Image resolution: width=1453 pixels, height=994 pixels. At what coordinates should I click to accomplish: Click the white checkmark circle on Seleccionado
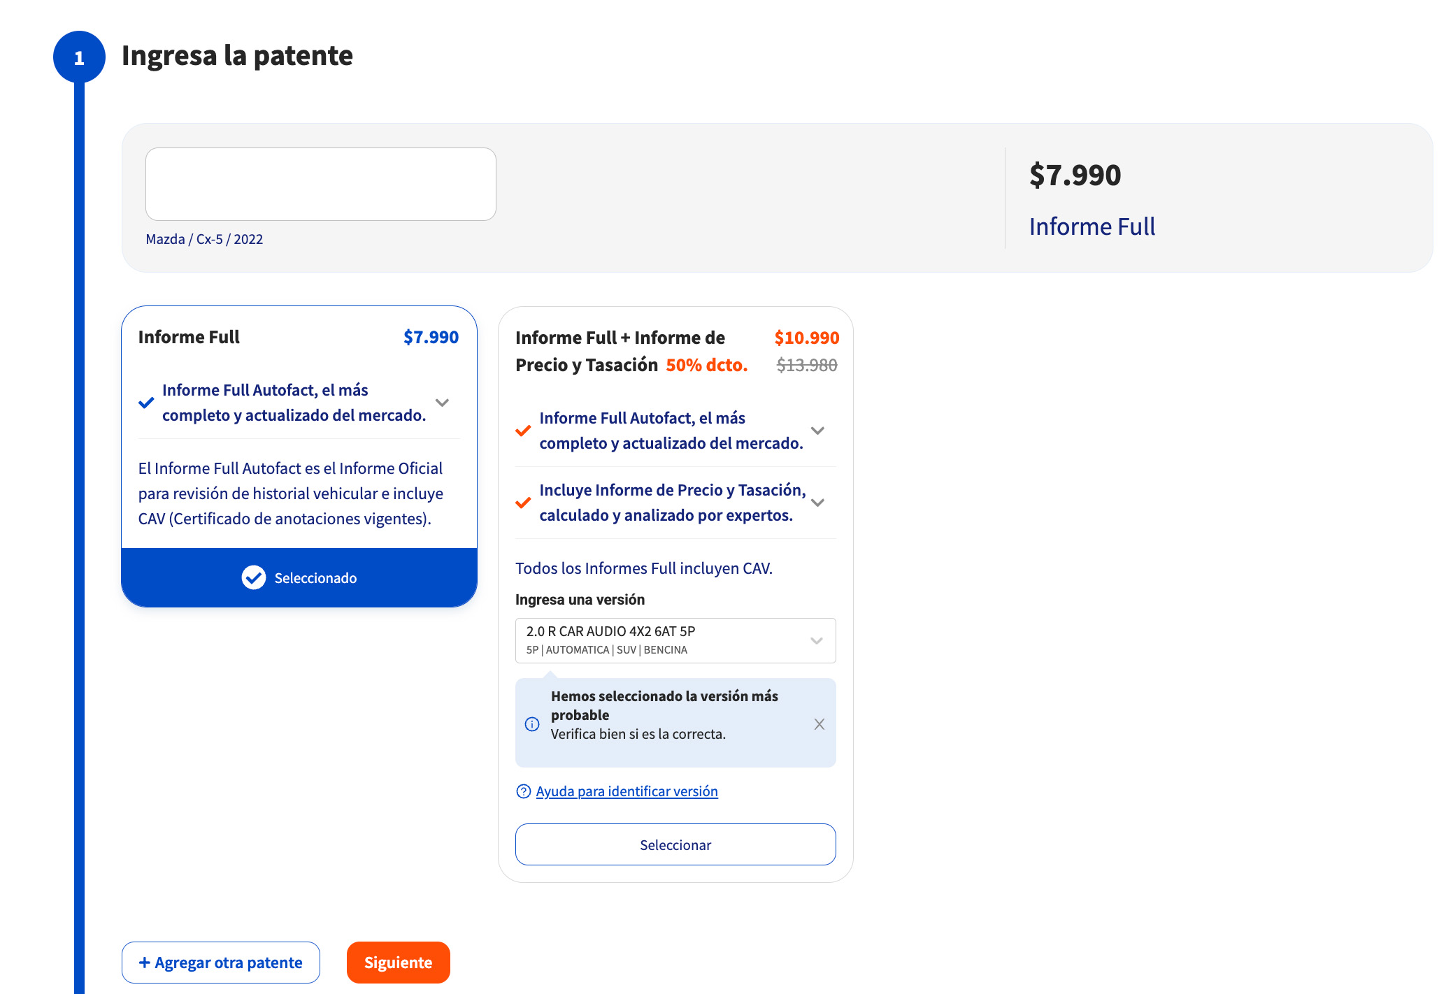[254, 578]
